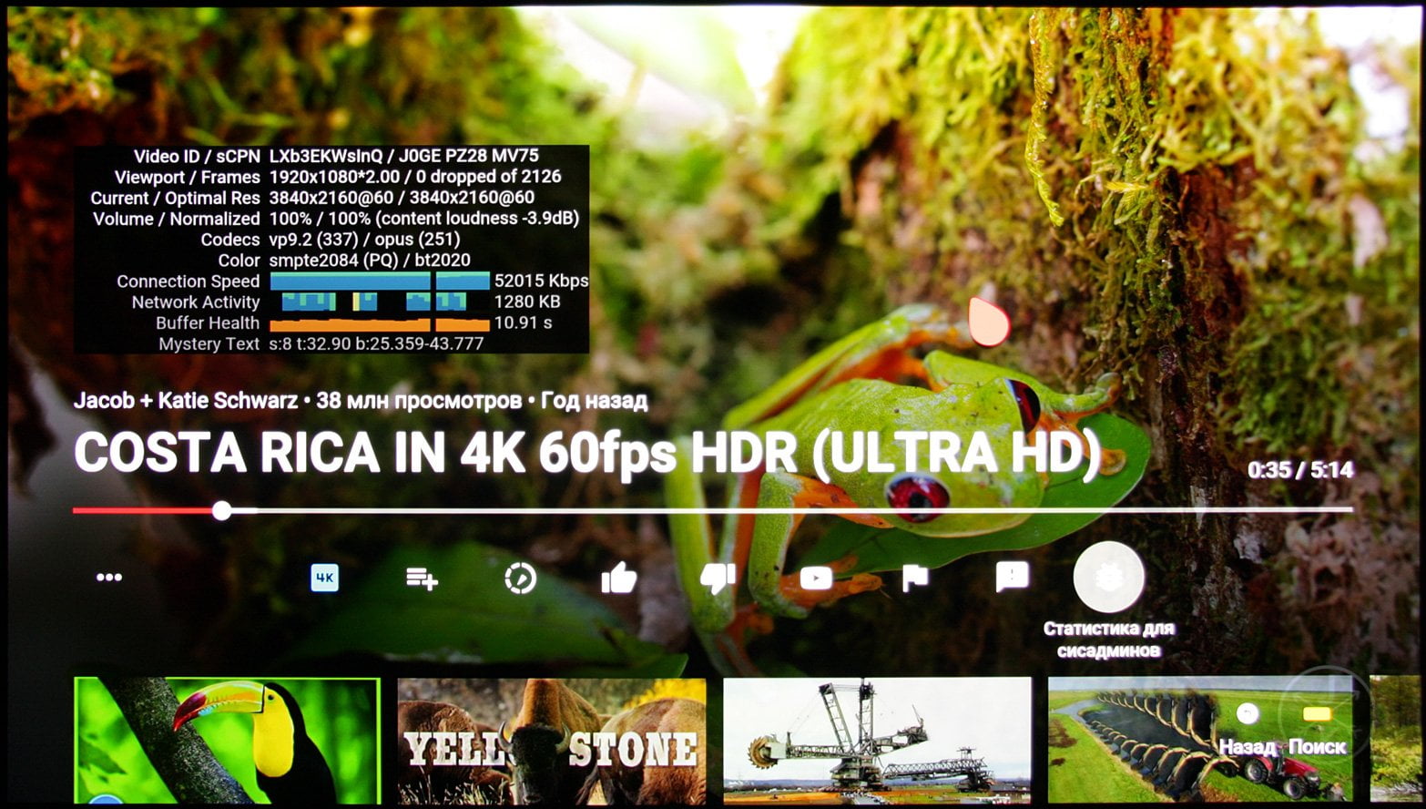Image resolution: width=1426 pixels, height=809 pixels.
Task: Click Mystery Text value s:8 t:32.90
Action: point(376,344)
